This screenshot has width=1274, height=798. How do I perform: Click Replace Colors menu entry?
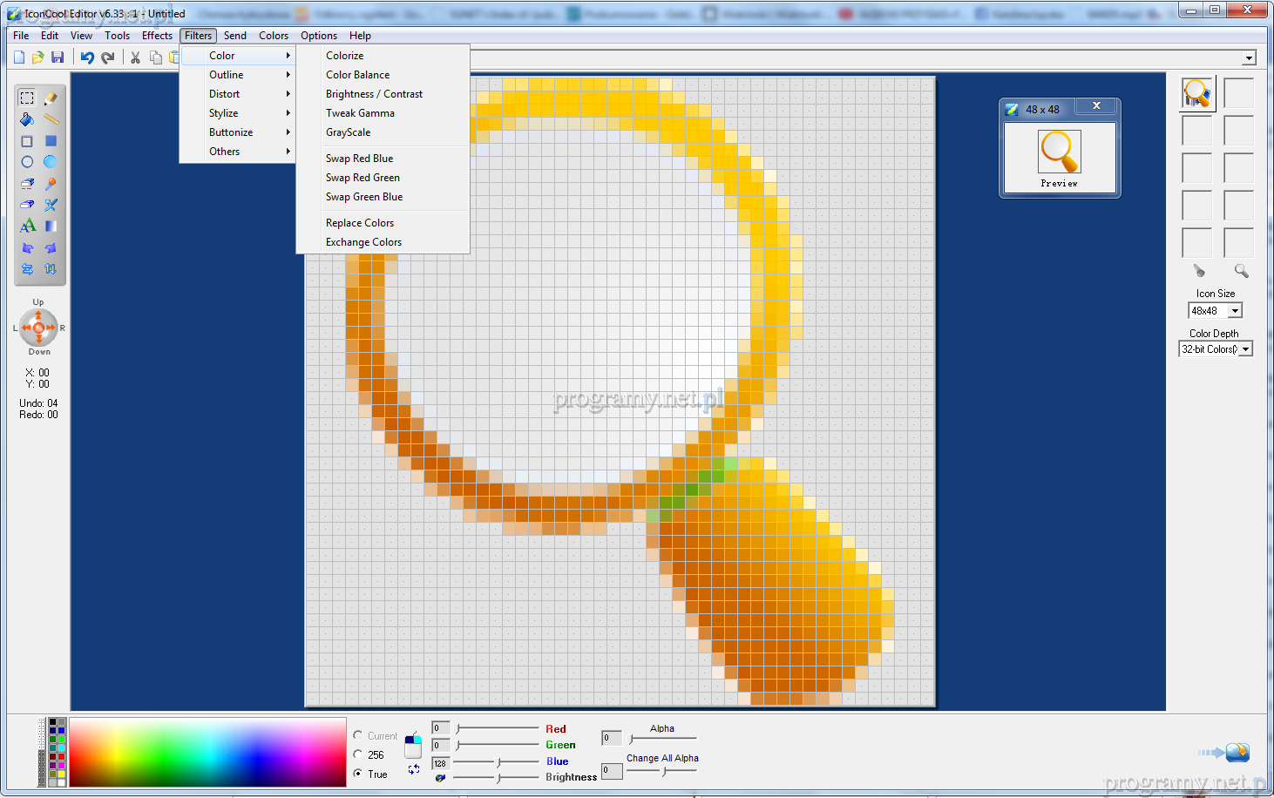(359, 223)
